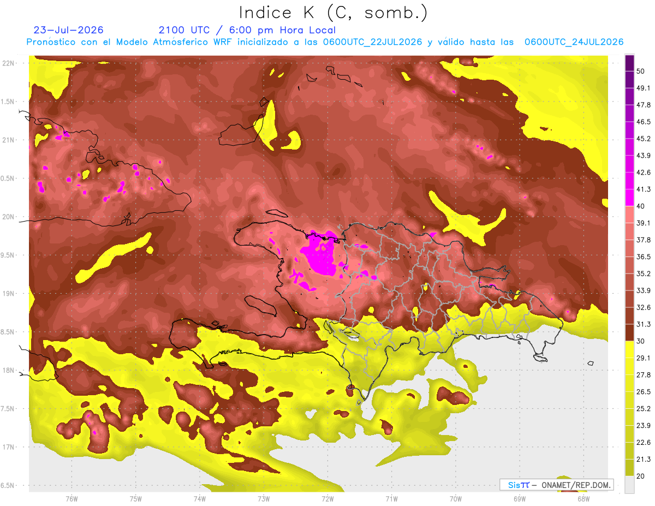Click the colorbar value "26.5"
Viewport: 655px width, 506px height.
coord(644,391)
